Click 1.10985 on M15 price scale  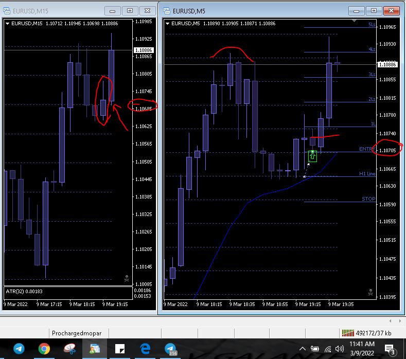point(144,22)
